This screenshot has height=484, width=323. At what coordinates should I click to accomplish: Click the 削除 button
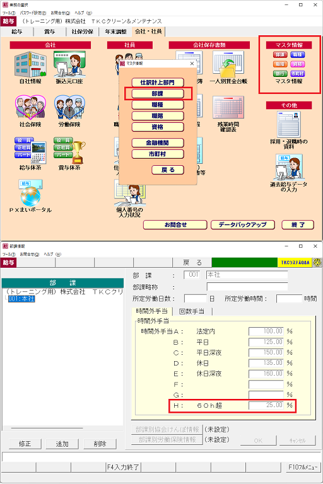click(100, 444)
